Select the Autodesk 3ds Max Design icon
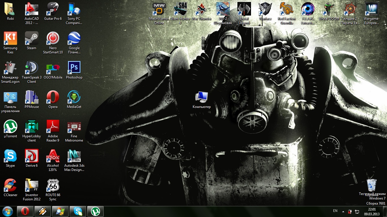This screenshot has height=217, width=387. click(x=74, y=156)
